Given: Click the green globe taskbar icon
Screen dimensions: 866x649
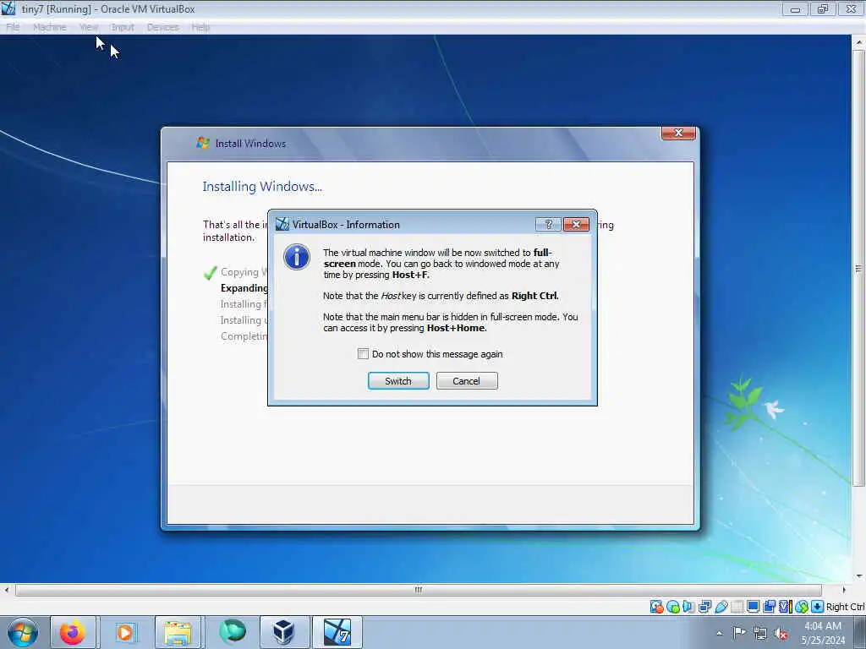Looking at the screenshot, I should click(x=232, y=632).
